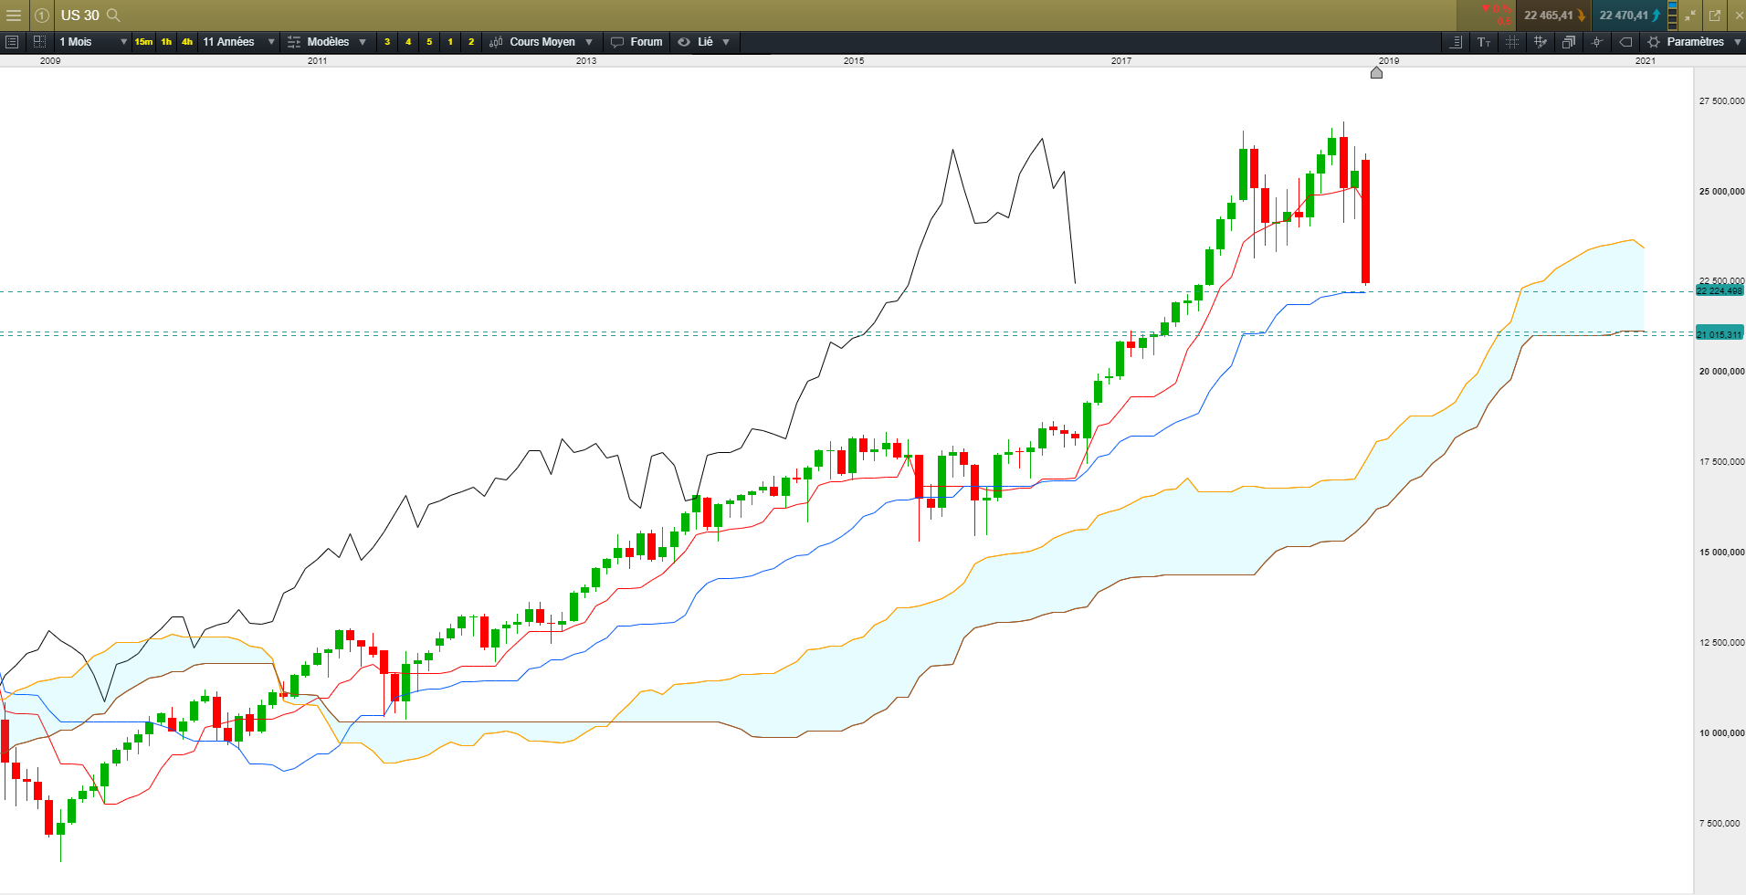Toggle the price scale alignment icon
1746x895 pixels.
click(x=1456, y=42)
